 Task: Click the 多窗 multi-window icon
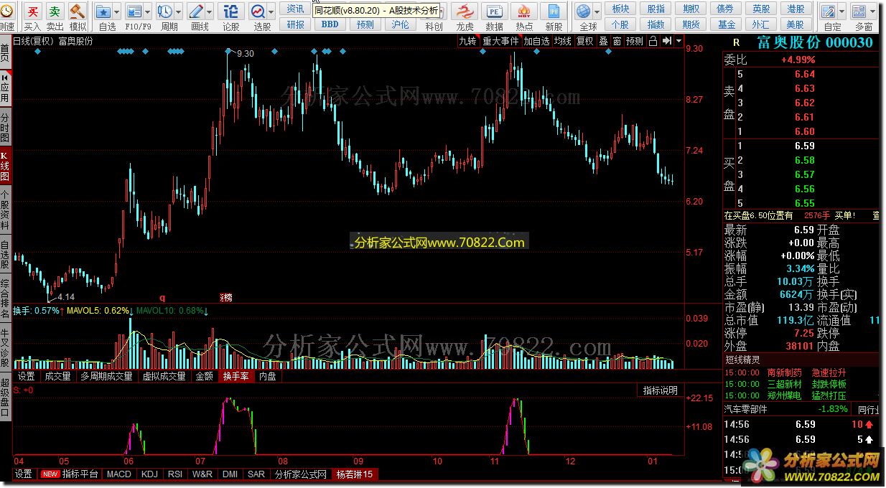click(x=860, y=11)
